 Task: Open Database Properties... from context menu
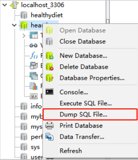pos(90,78)
